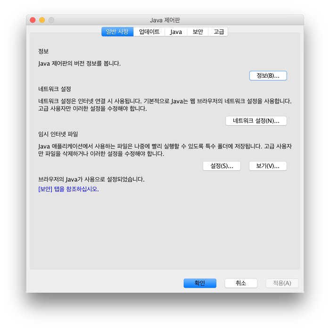
Task: Click the 정보 section heading
Action: pos(43,51)
